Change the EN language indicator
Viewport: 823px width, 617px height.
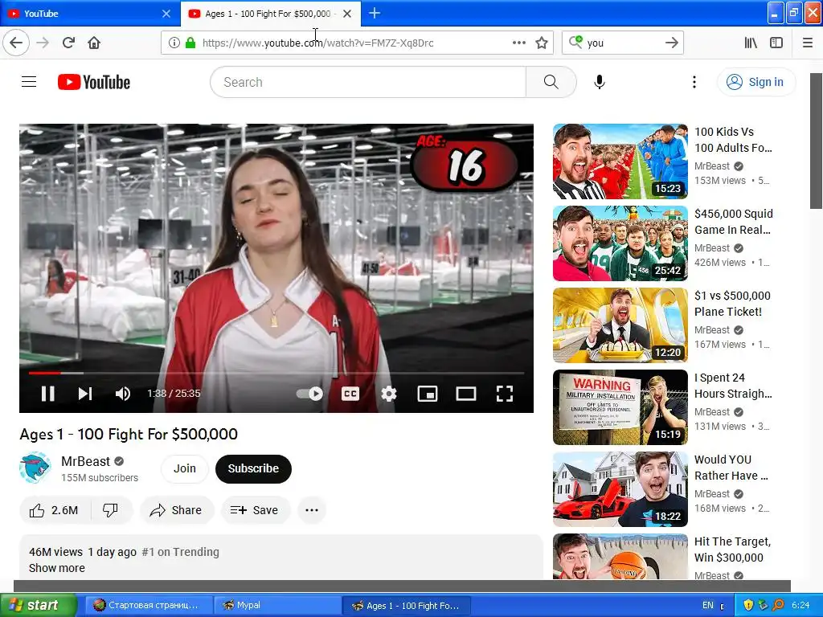[707, 606]
